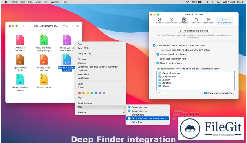Show more toolbar items via double chevron
247x143 pixels.
coord(72,26)
